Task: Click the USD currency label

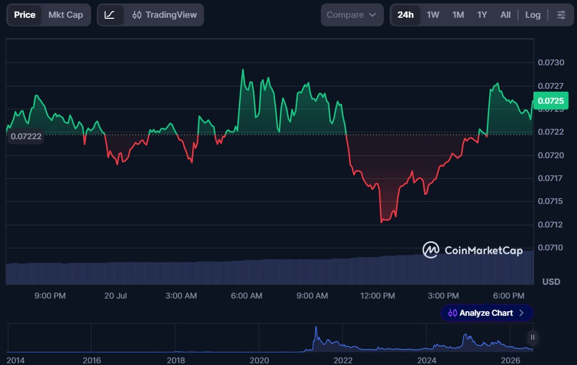Action: [x=551, y=282]
